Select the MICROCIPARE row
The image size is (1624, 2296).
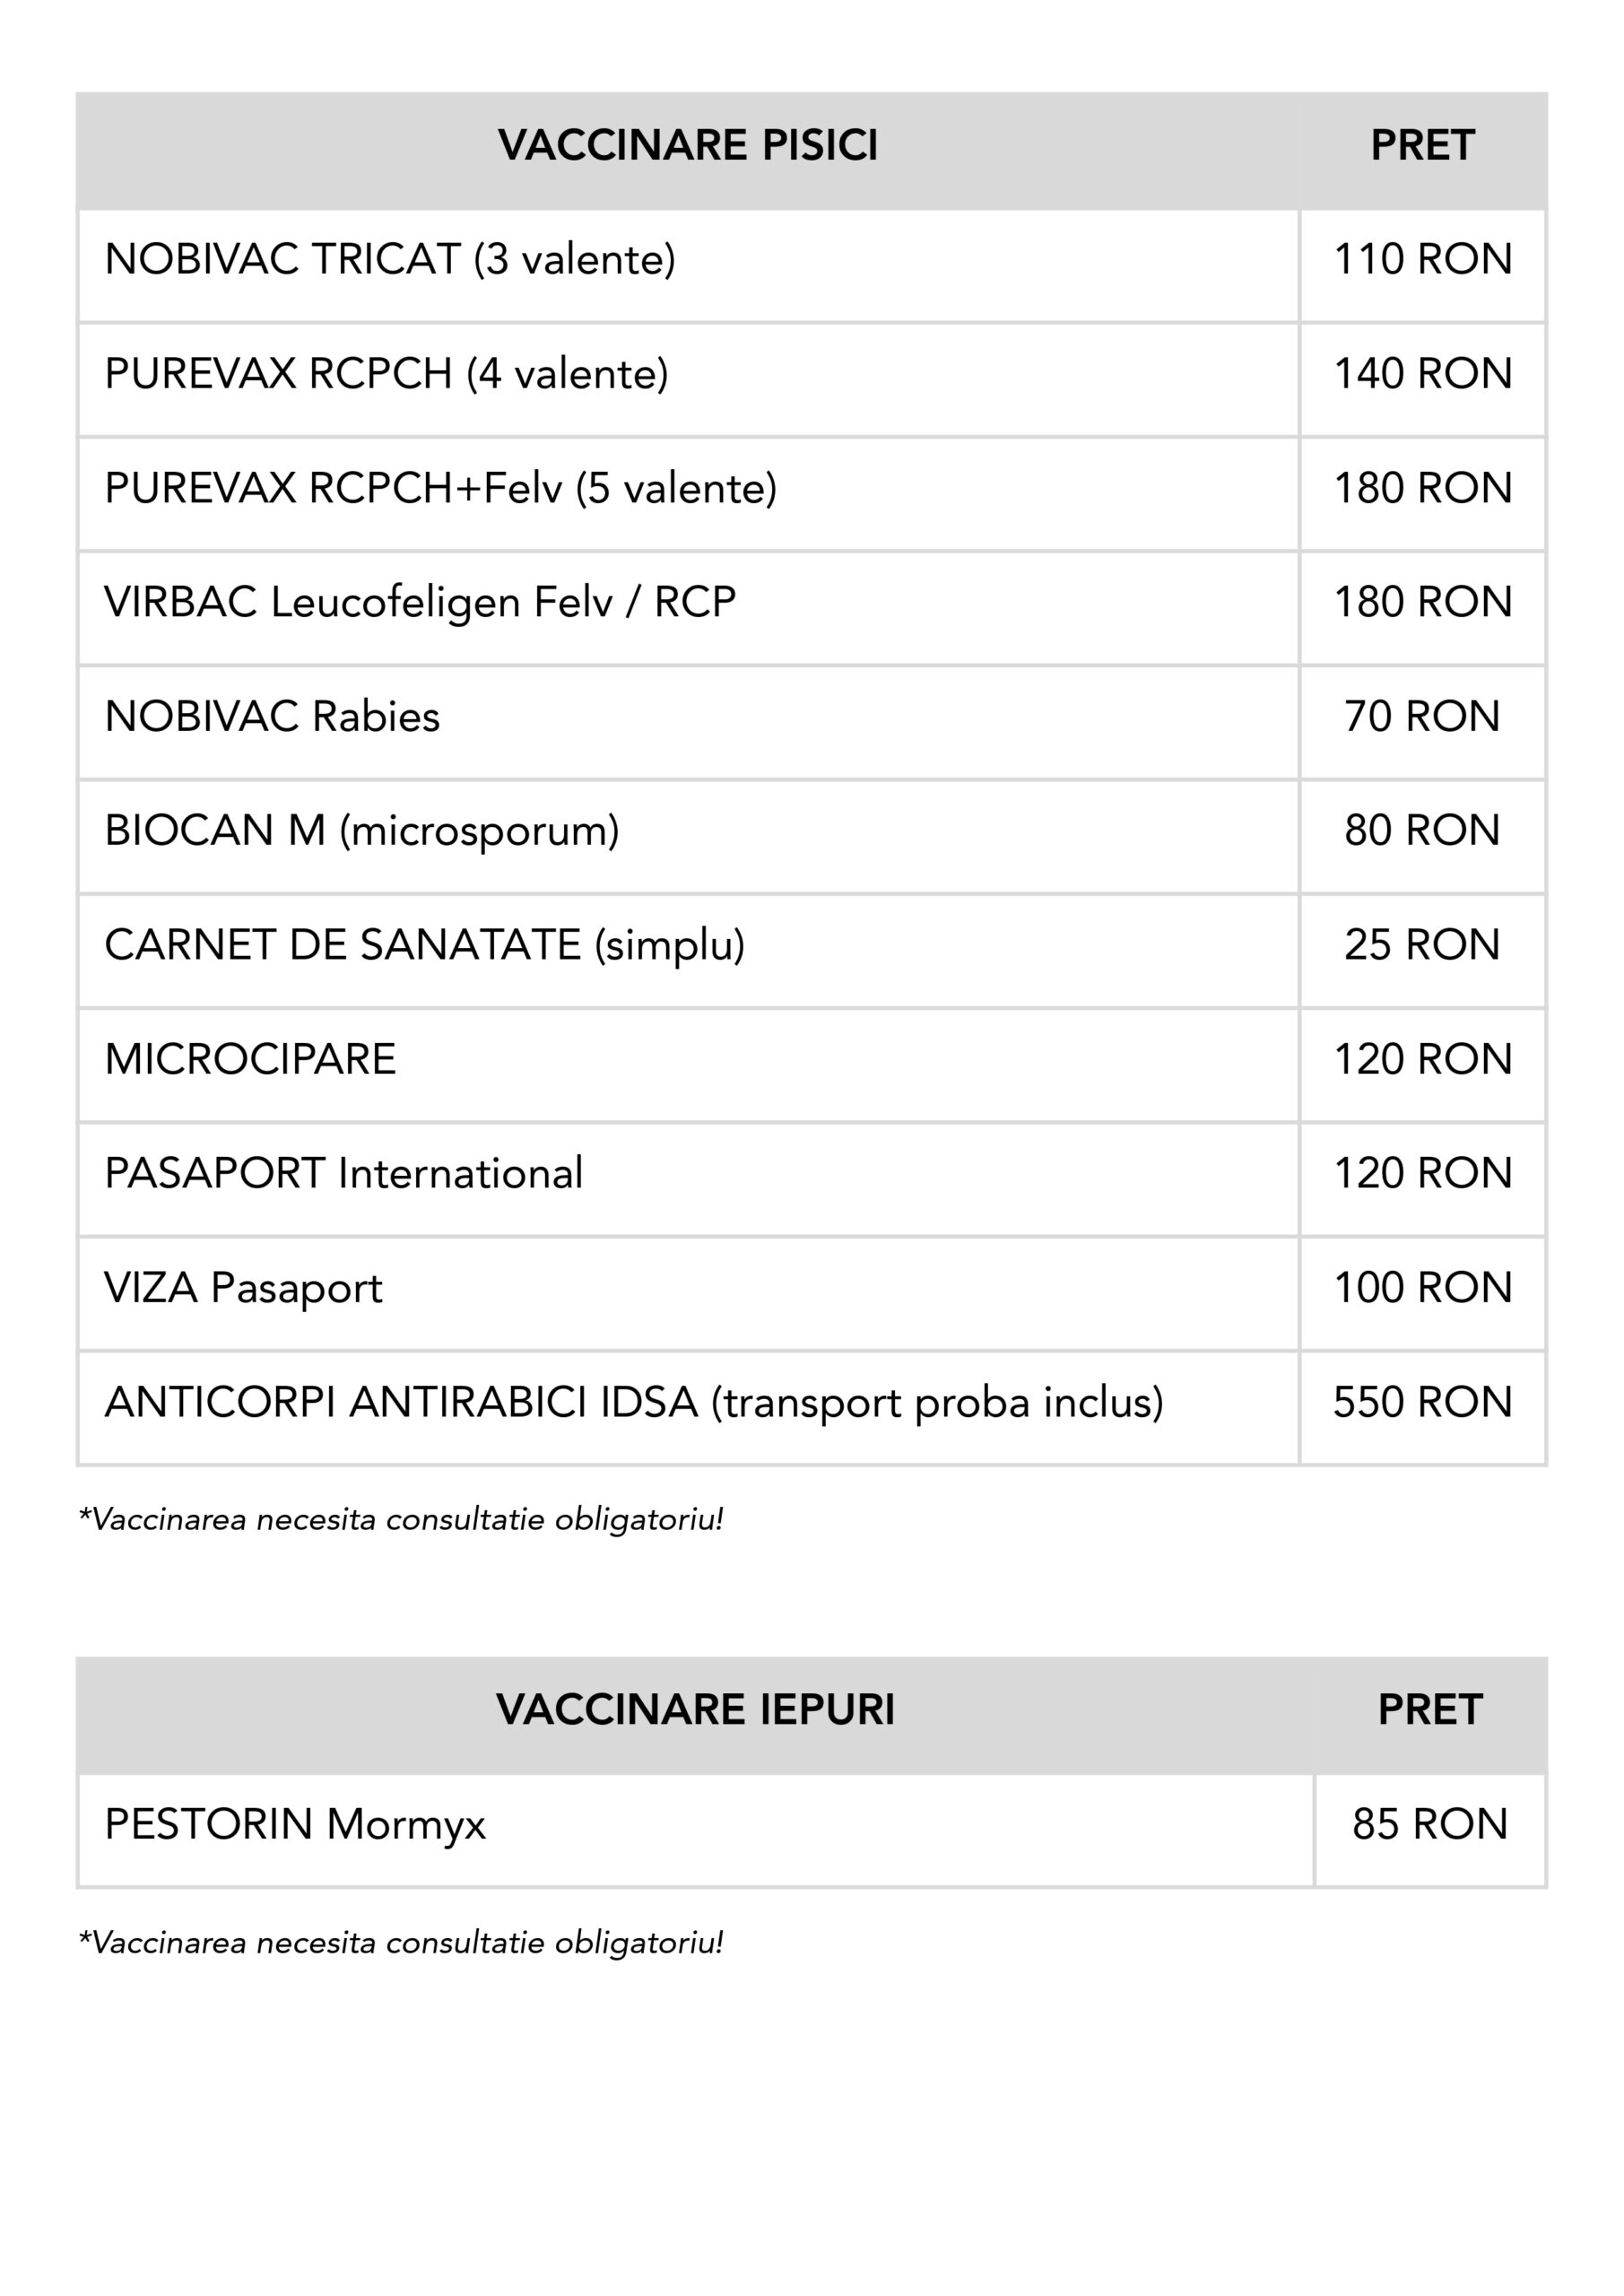pos(250,1060)
